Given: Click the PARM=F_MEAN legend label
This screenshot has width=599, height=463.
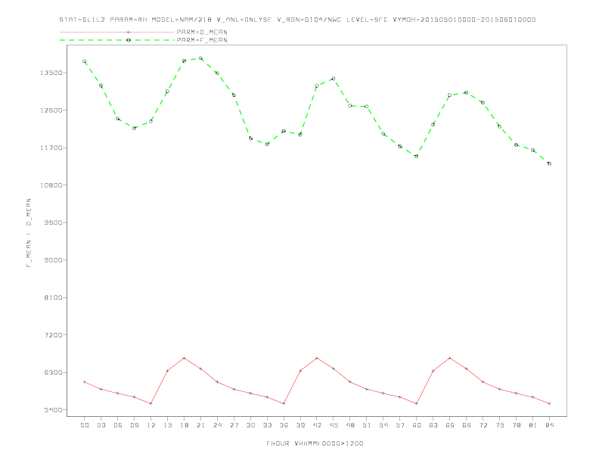Looking at the screenshot, I should click(x=202, y=40).
